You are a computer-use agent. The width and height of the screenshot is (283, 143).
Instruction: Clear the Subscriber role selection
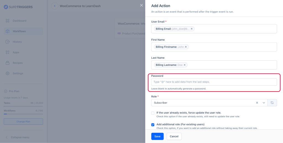coord(257,103)
